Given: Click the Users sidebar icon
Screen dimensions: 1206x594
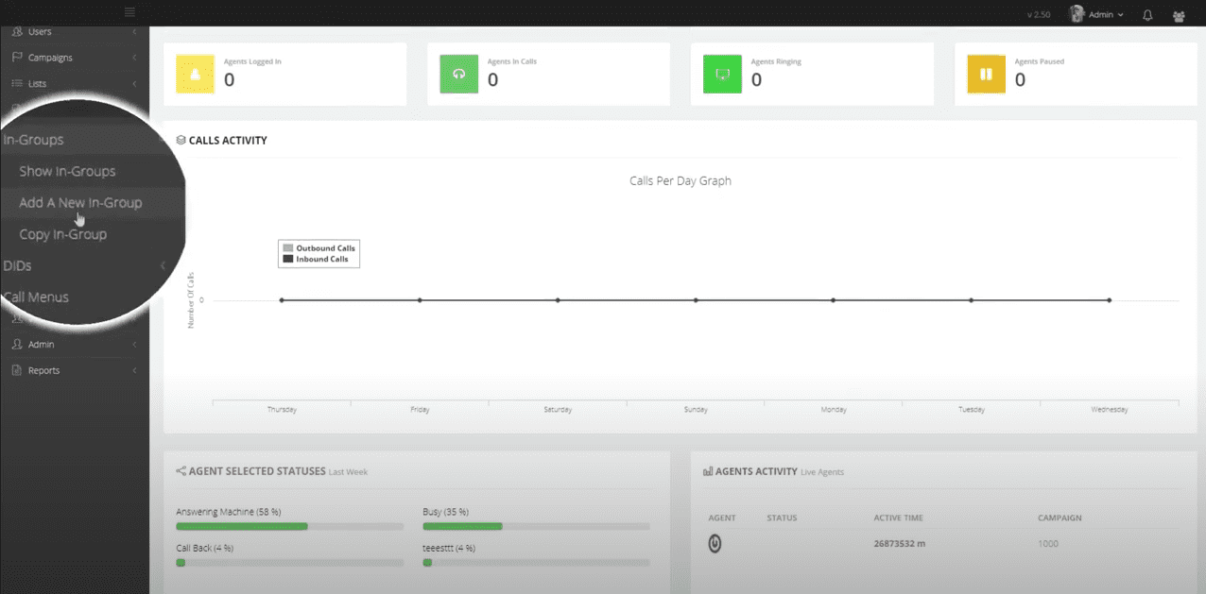Looking at the screenshot, I should [x=17, y=31].
